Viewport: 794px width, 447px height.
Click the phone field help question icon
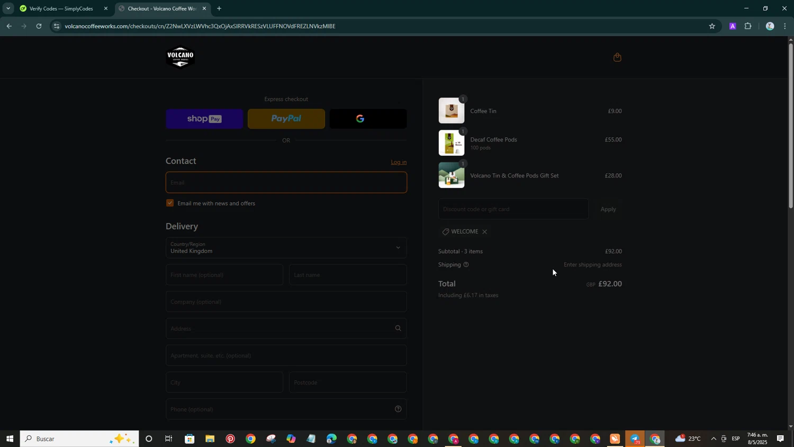[398, 409]
